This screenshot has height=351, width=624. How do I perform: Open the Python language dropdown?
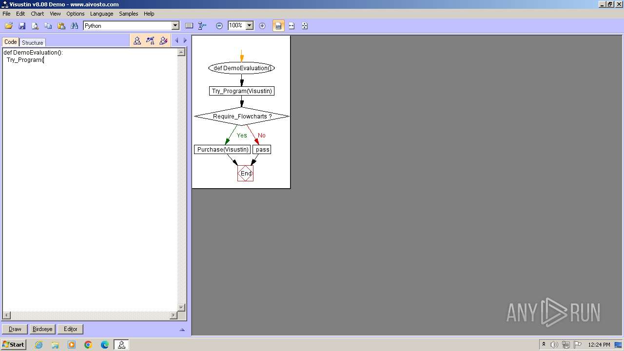click(x=175, y=26)
